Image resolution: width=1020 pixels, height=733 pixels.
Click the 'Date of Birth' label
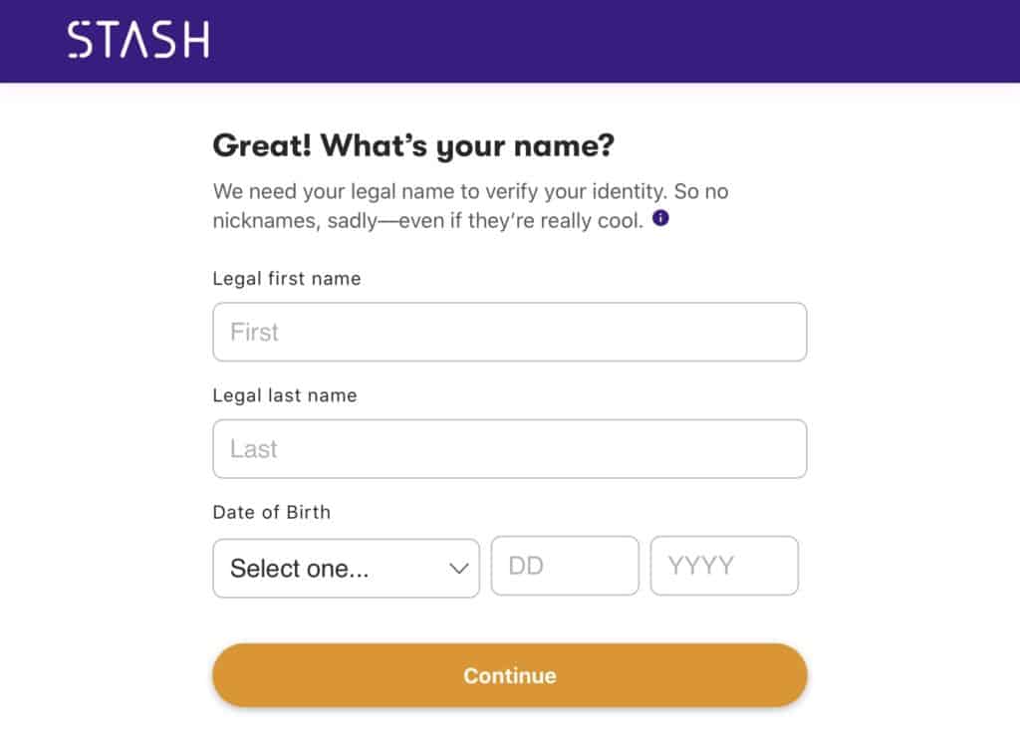pos(272,512)
